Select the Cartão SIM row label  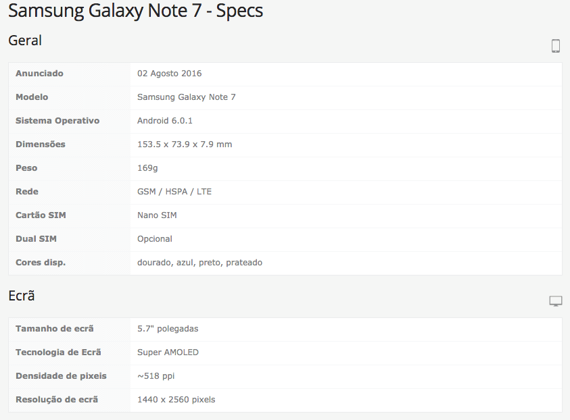[x=41, y=215]
